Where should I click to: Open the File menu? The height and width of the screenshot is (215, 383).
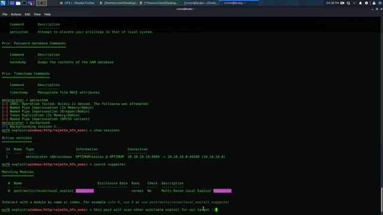tap(5, 14)
